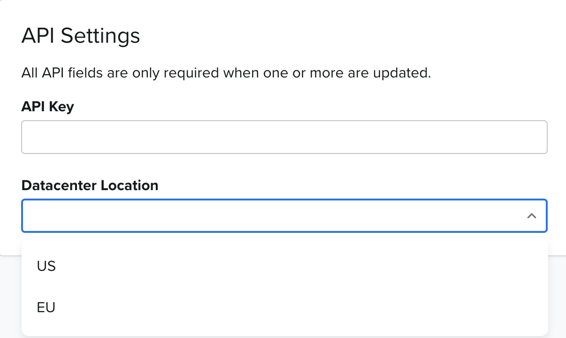
Task: Place cursor in the API Key box
Action: click(284, 137)
